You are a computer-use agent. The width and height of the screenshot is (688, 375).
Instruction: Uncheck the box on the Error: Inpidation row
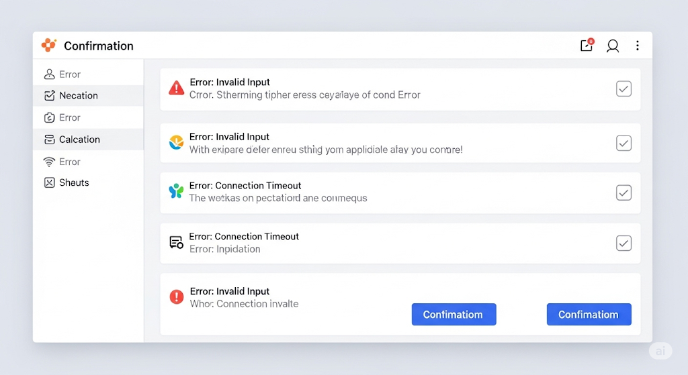pos(623,243)
